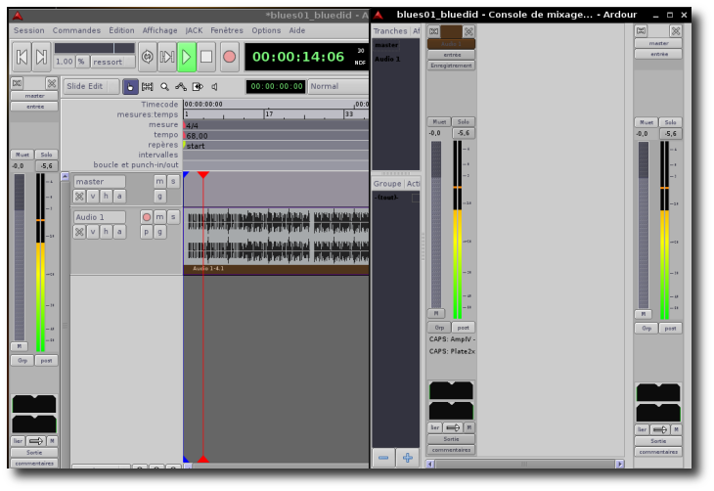Solo the Audio 1 track

173,216
